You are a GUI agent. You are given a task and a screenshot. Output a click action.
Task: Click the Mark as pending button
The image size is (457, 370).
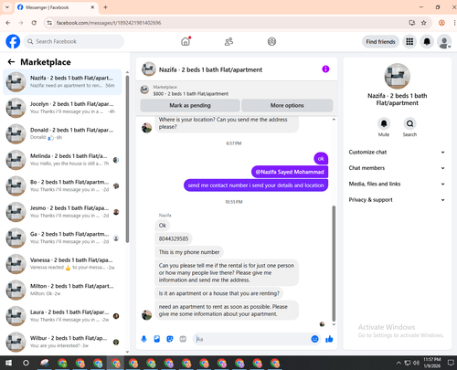pyautogui.click(x=190, y=105)
